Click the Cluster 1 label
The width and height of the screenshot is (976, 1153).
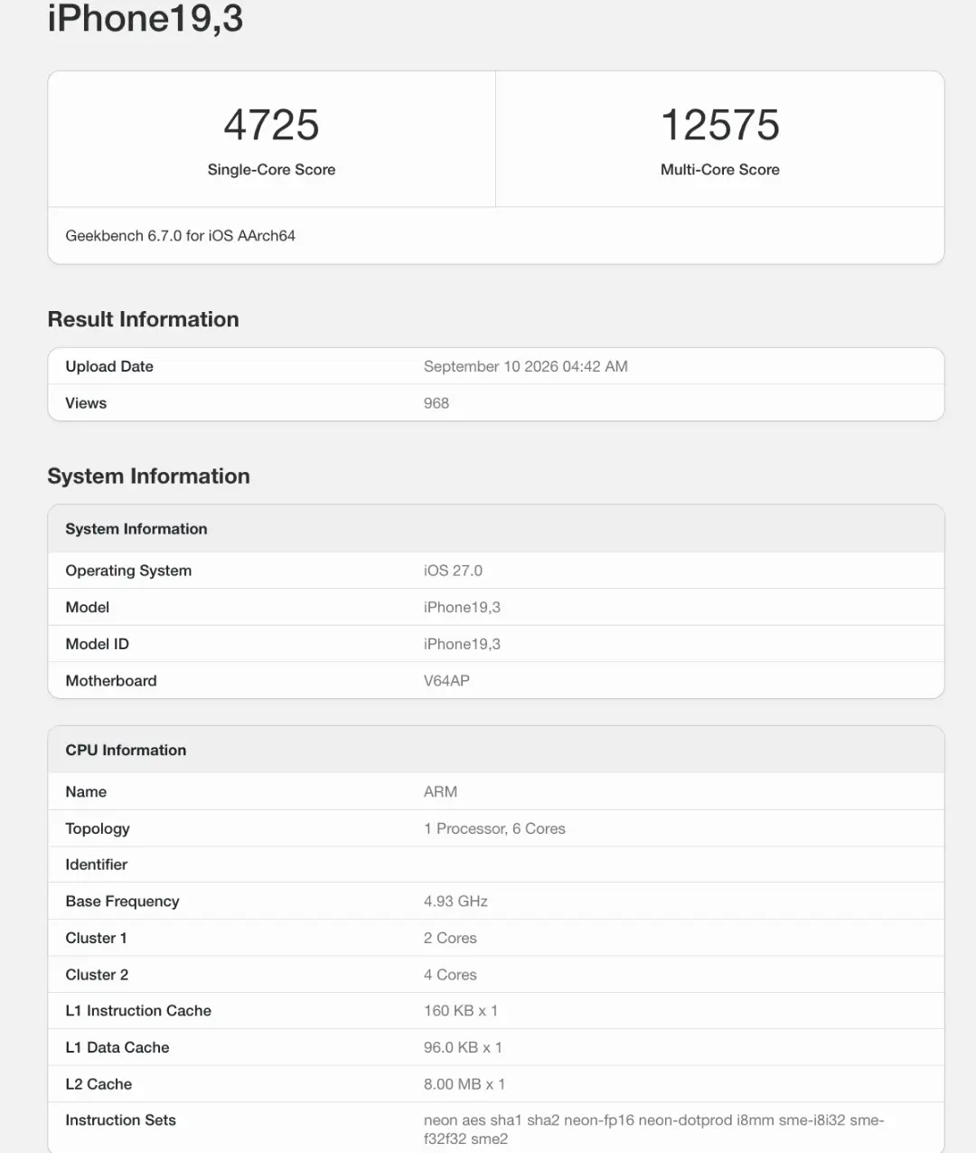96,938
